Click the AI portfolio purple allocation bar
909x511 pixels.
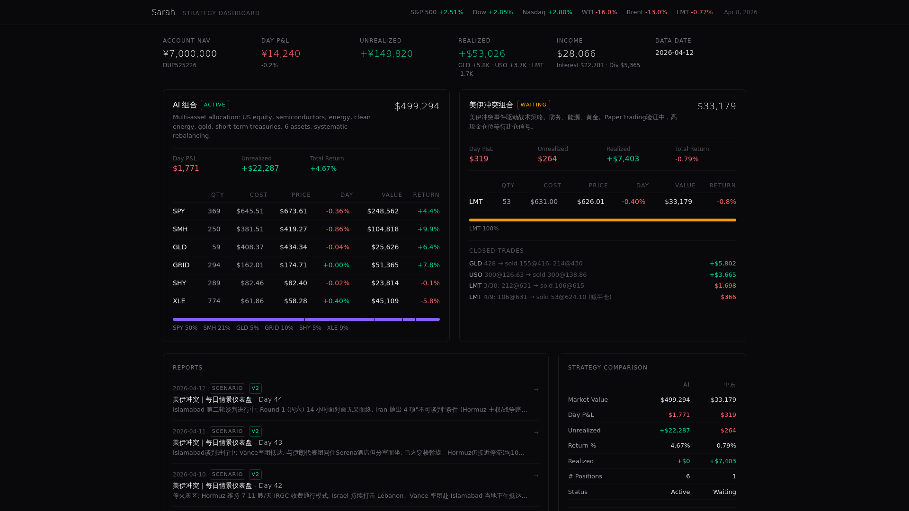[x=306, y=319]
